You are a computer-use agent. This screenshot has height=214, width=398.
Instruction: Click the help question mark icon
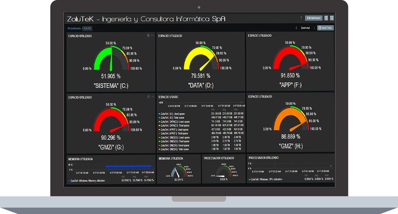[x=301, y=18]
